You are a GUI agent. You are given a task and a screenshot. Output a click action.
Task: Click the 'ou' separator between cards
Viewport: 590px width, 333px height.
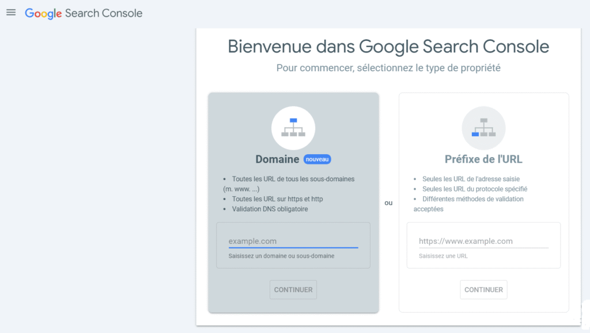coord(388,202)
